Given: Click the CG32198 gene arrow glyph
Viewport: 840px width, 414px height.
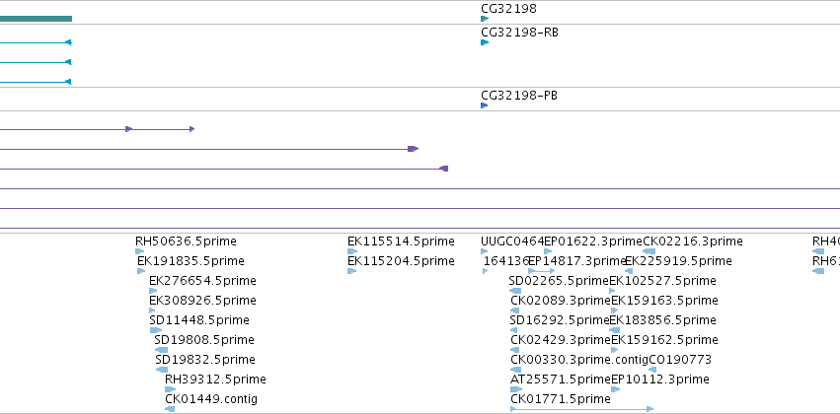Looking at the screenshot, I should point(485,19).
